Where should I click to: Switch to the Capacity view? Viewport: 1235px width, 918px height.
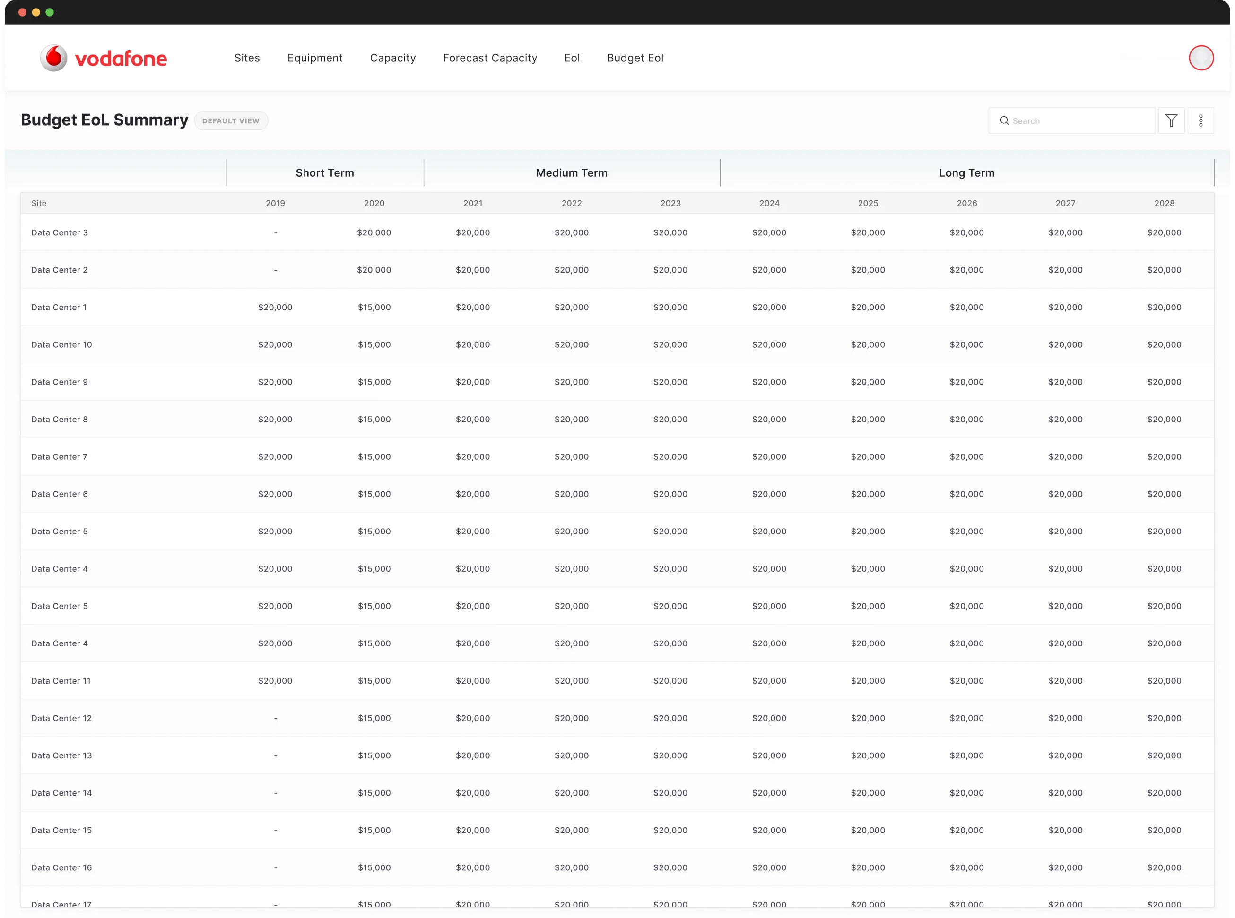[392, 58]
